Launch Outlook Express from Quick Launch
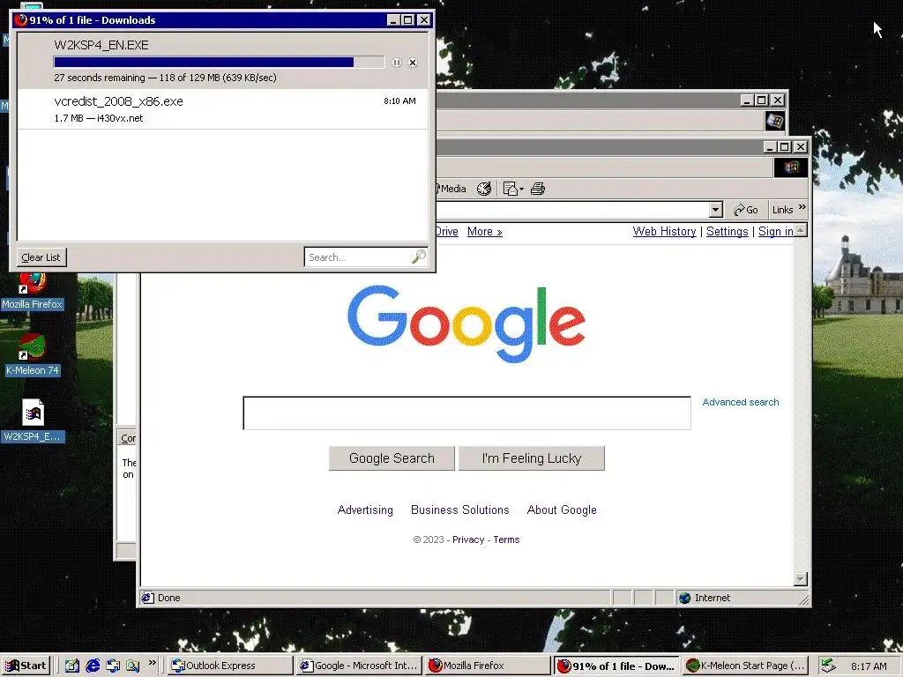This screenshot has height=677, width=903. point(113,666)
